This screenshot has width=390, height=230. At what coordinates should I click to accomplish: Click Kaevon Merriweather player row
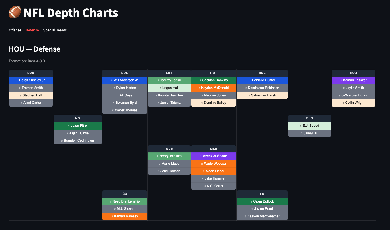coord(262,216)
